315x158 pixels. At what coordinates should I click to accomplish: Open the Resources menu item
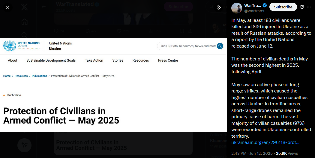tap(141, 60)
